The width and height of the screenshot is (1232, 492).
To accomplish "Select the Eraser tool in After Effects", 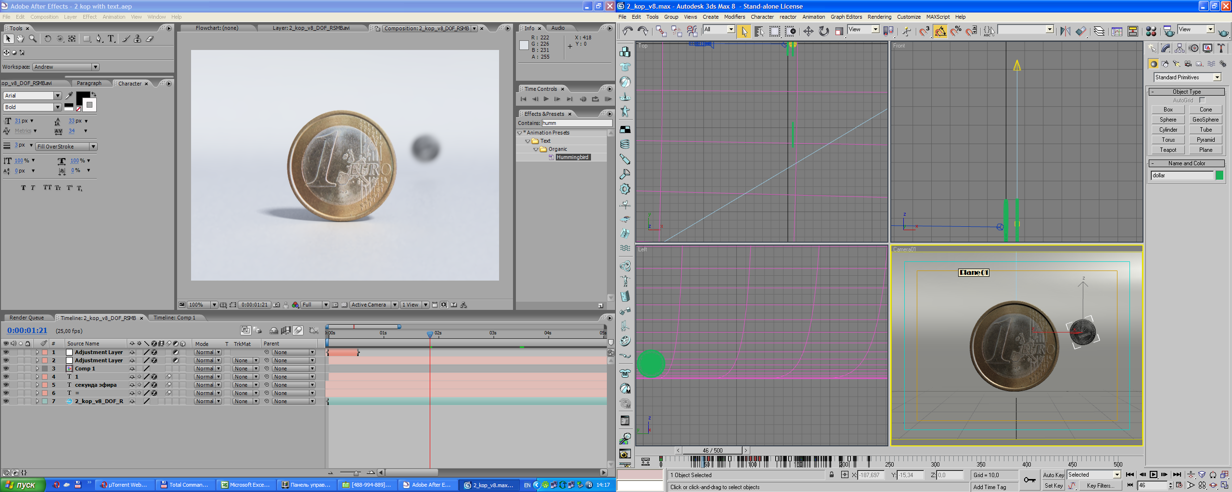I will [149, 38].
